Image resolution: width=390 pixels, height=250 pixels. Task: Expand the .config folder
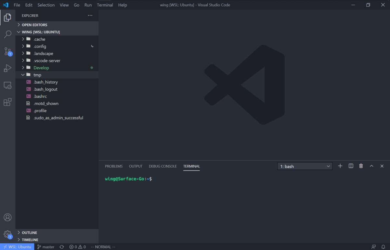tap(57, 46)
